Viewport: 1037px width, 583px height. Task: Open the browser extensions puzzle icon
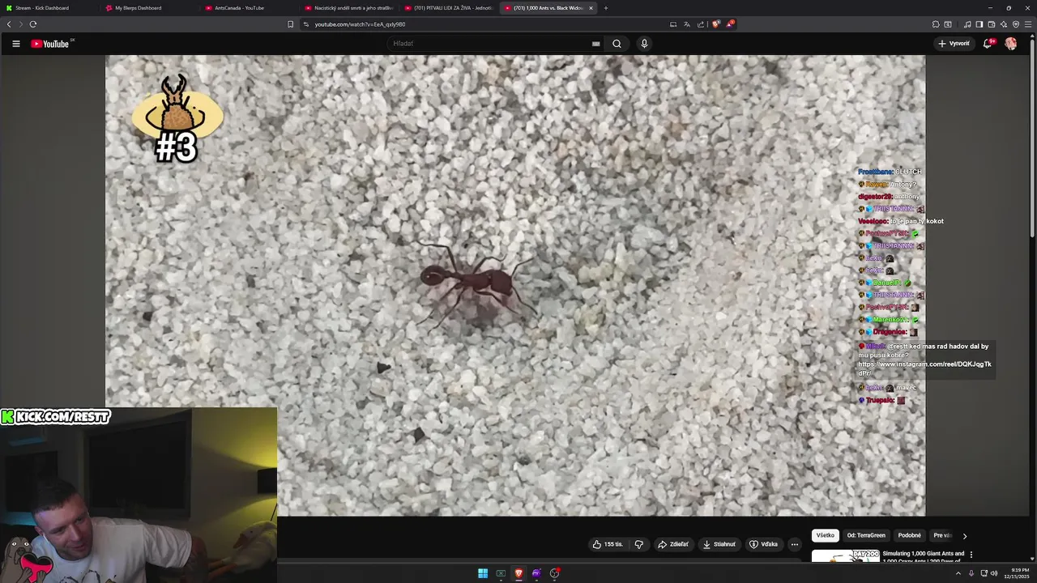(x=936, y=24)
